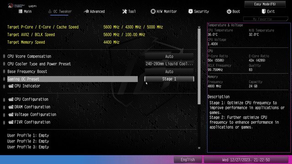Expand the Voltage Configuration submenu

click(x=35, y=114)
